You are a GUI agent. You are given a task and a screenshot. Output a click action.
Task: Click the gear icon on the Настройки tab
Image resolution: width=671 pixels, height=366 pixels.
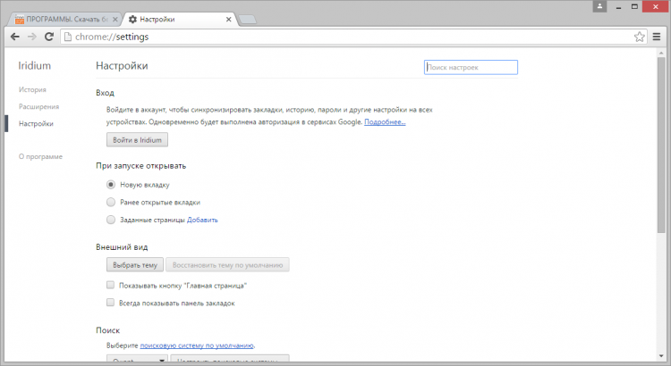pyautogui.click(x=132, y=20)
